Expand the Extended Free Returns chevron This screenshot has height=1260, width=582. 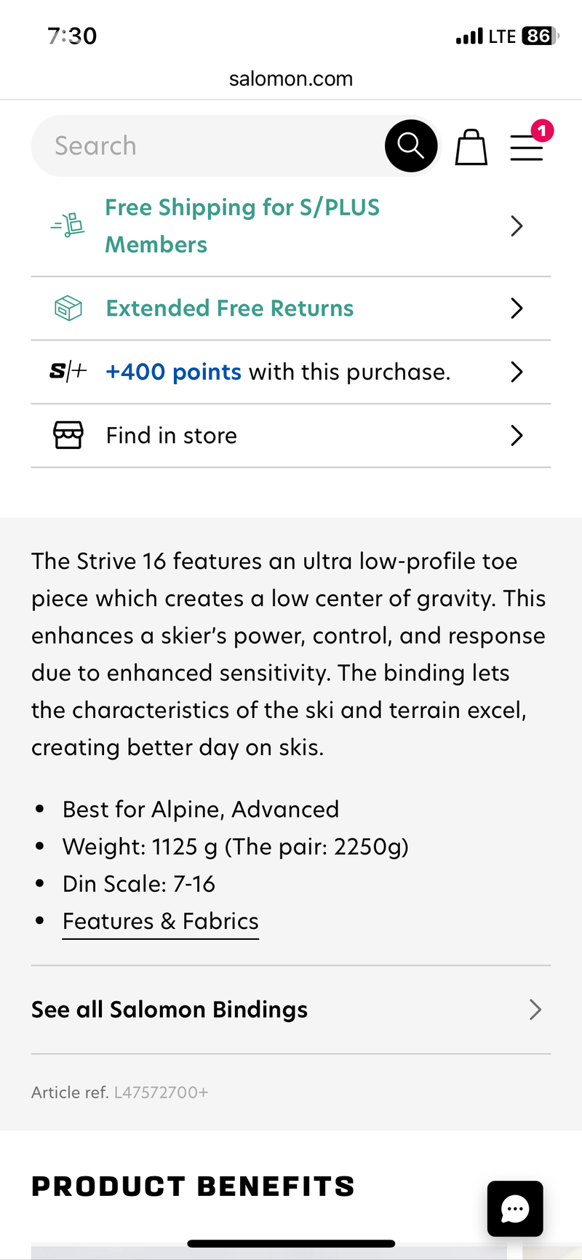tap(517, 308)
